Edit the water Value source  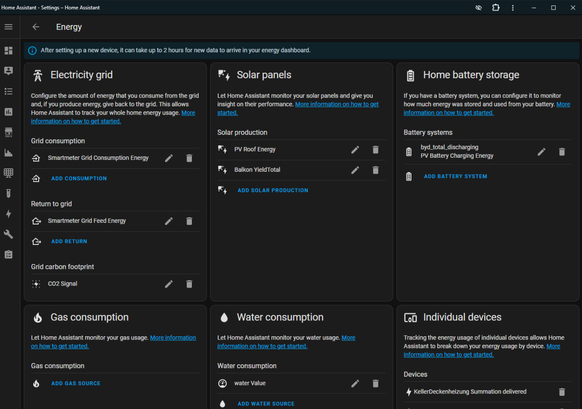click(355, 384)
